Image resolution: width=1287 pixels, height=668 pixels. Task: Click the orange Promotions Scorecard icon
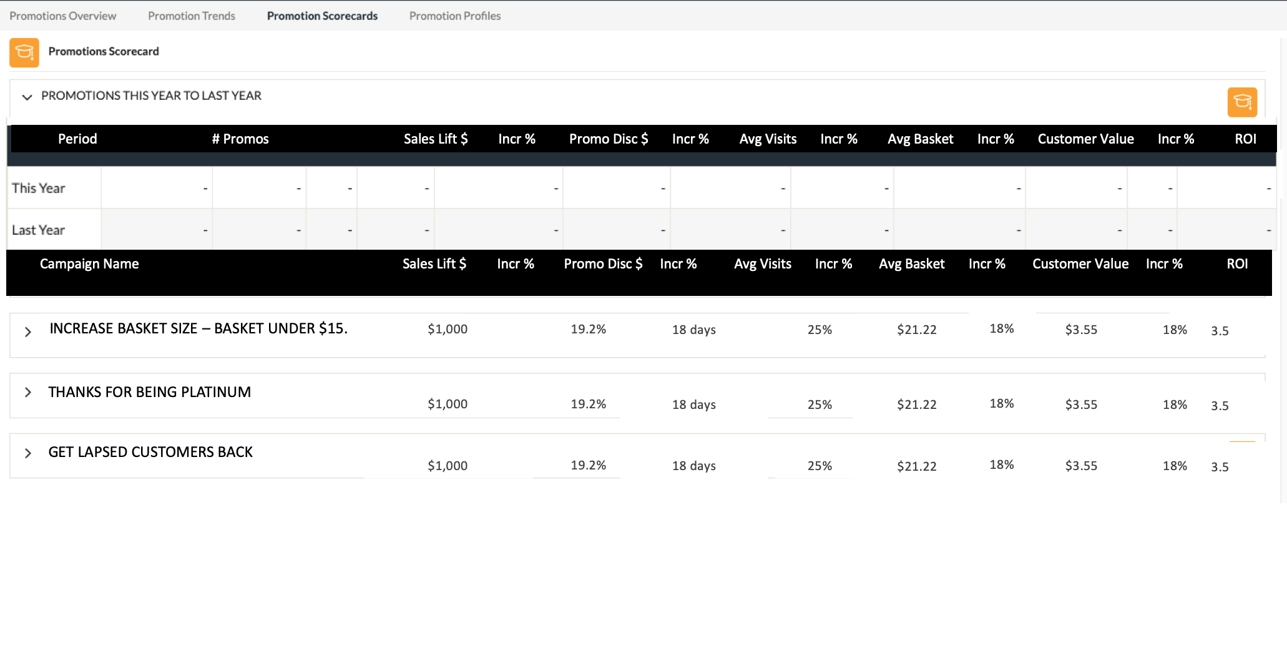point(24,52)
